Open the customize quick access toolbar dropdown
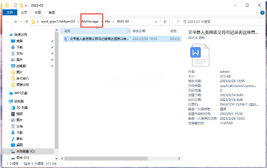The height and width of the screenshot is (168, 267). 26,6
